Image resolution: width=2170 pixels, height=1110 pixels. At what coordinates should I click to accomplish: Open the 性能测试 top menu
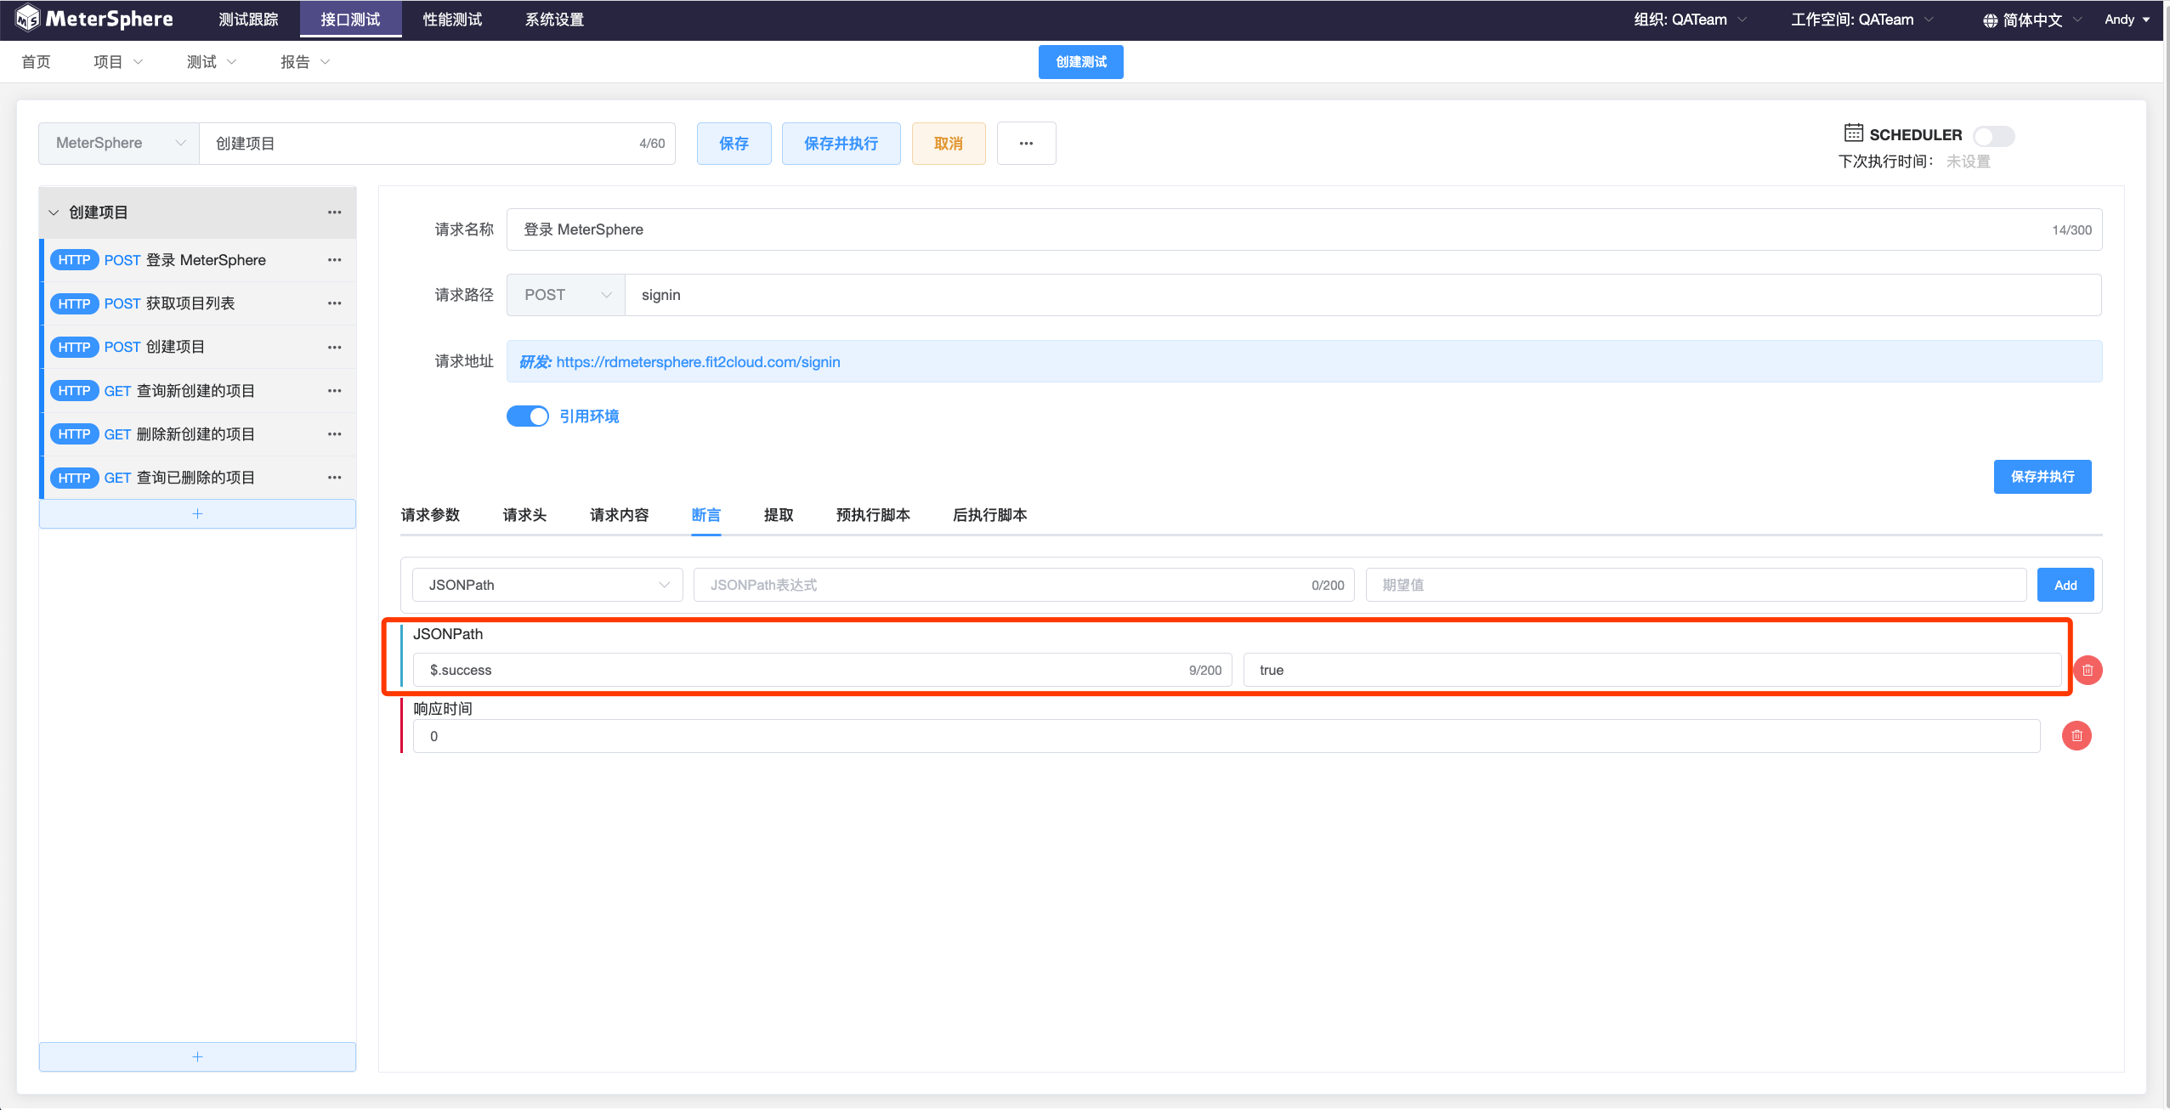[452, 20]
